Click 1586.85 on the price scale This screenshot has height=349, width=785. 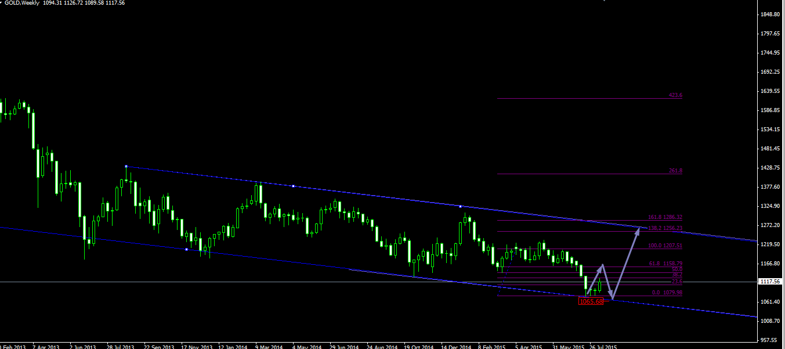point(771,110)
